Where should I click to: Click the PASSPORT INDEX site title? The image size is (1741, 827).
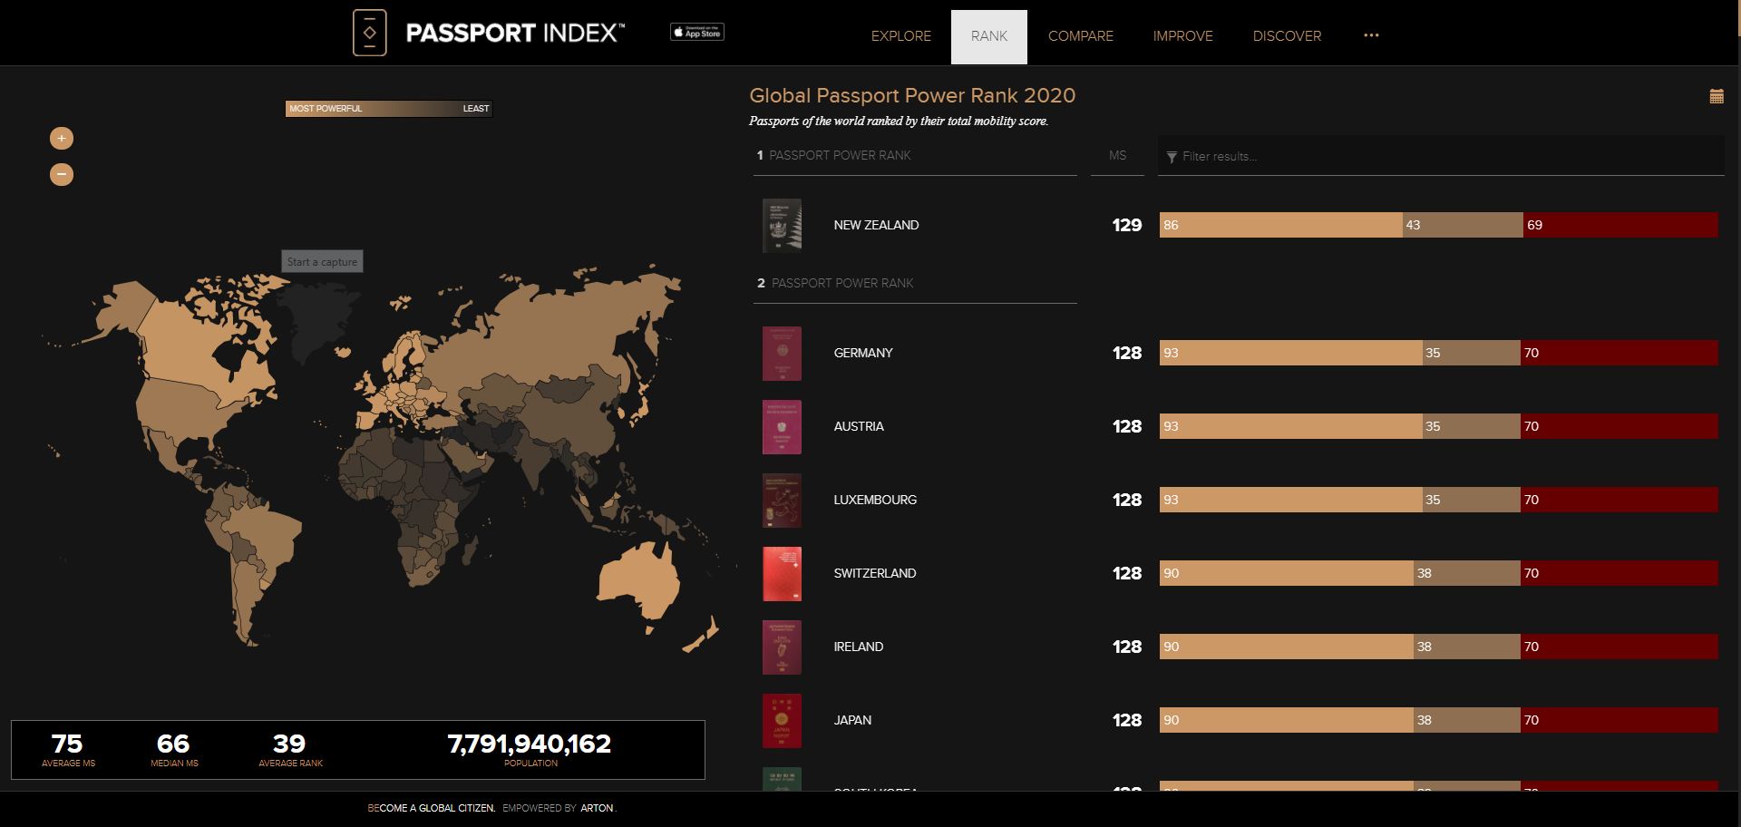[x=515, y=34]
